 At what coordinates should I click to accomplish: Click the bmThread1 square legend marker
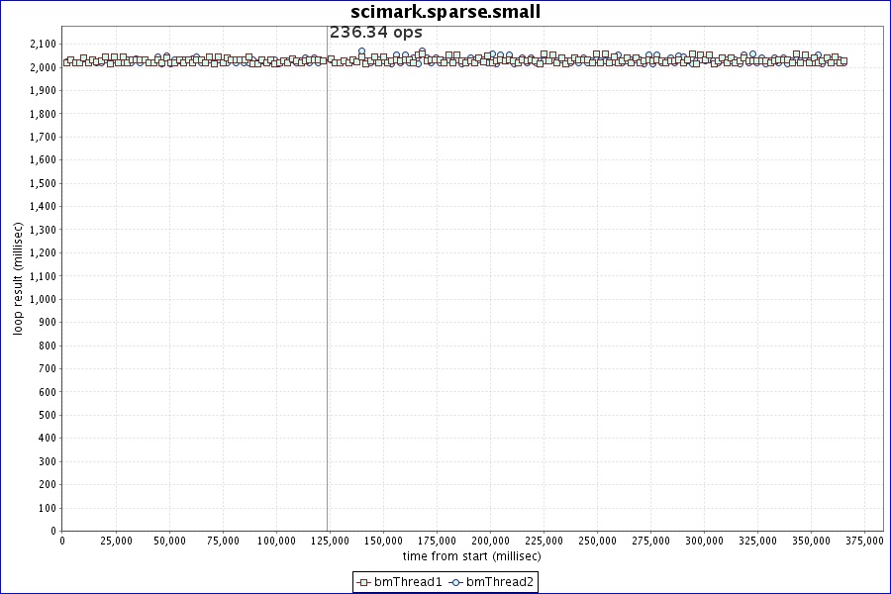pyautogui.click(x=363, y=582)
